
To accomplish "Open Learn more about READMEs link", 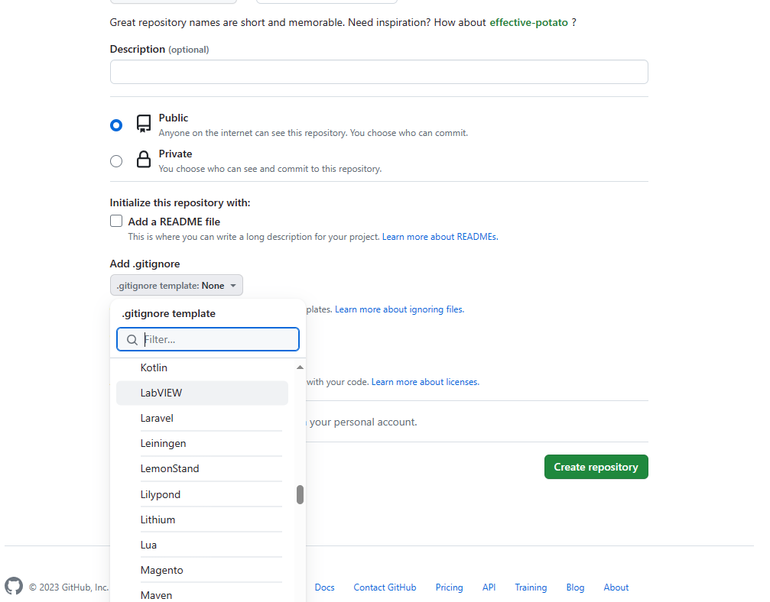I will coord(440,237).
